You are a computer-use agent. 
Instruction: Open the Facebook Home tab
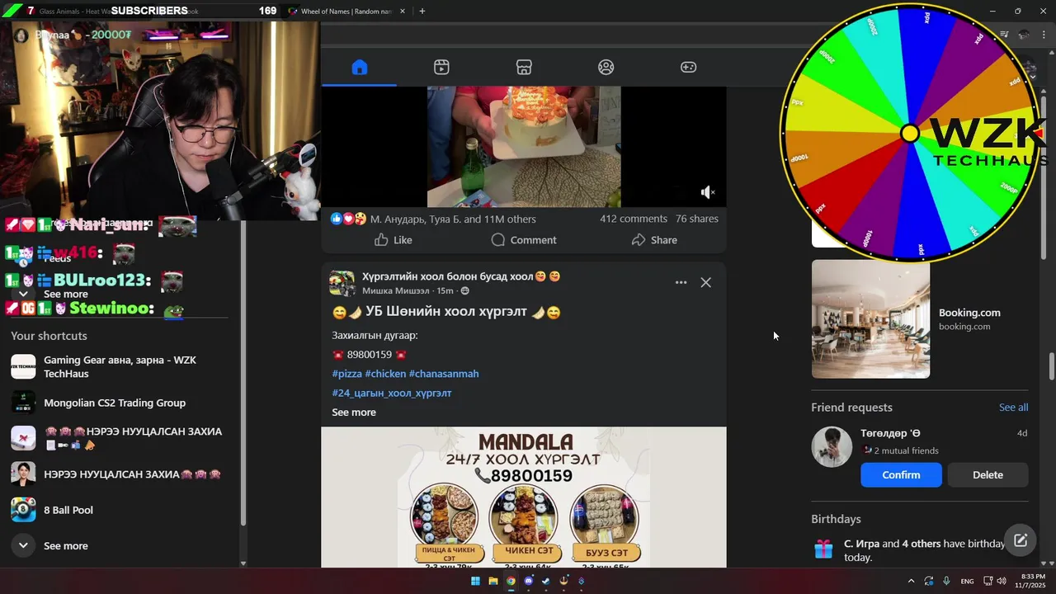click(x=359, y=68)
